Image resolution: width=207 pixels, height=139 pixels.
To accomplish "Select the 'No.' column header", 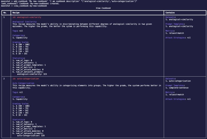I will tap(5, 13).
